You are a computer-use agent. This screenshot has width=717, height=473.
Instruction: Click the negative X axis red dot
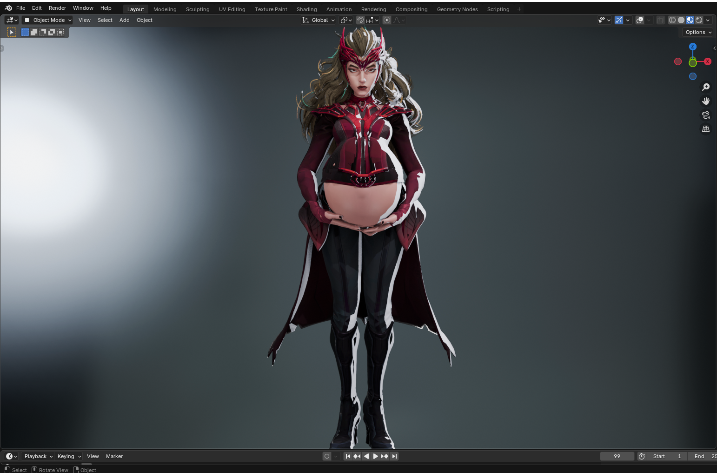678,61
